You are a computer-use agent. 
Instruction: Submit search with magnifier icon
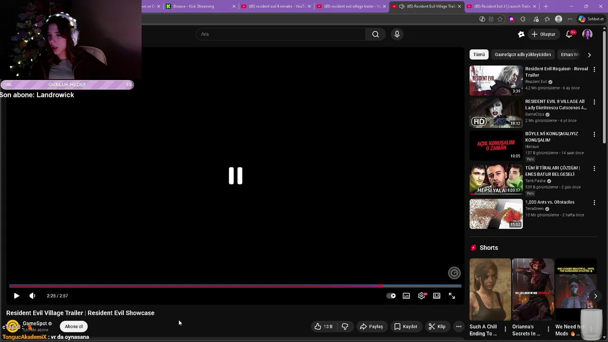[x=375, y=34]
